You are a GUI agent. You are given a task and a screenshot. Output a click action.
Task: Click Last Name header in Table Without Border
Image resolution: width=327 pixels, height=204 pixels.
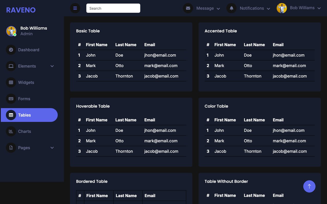pos(254,195)
